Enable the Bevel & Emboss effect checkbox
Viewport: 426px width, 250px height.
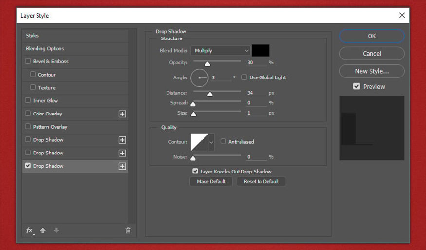[x=28, y=61]
